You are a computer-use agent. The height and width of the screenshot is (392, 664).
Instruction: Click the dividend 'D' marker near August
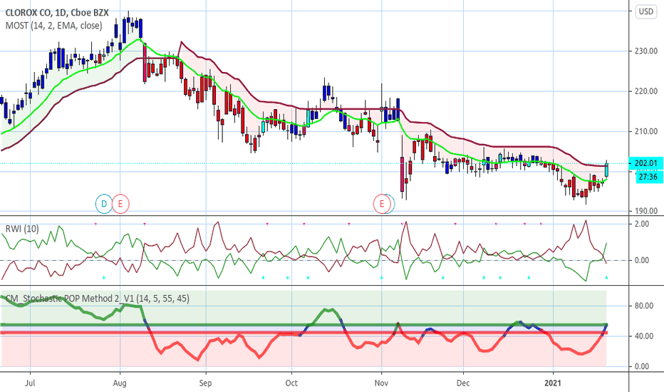click(104, 205)
